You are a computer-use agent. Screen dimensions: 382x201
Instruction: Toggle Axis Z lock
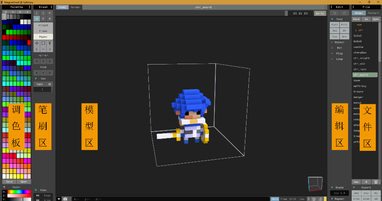pos(50,73)
